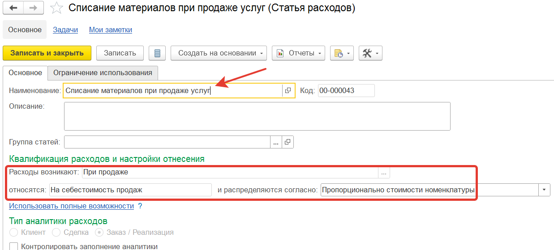Click open icon in Наименование field

click(288, 90)
